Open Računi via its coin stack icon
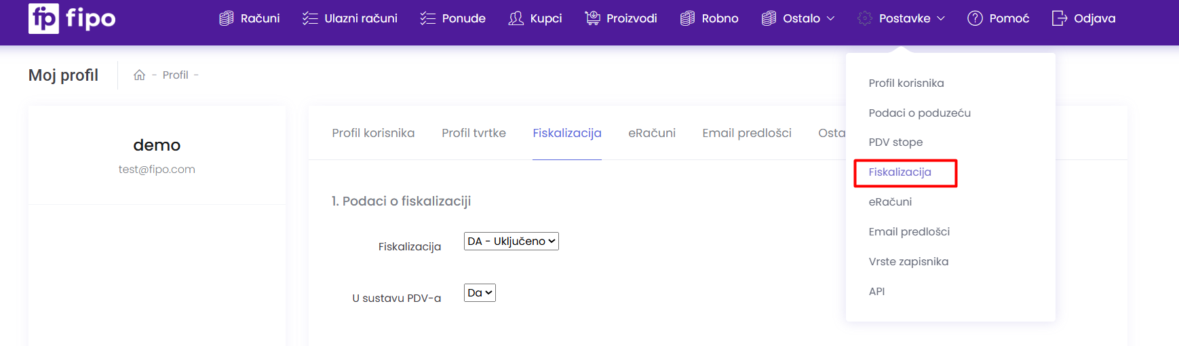Screen dimensions: 1179x346 (227, 18)
